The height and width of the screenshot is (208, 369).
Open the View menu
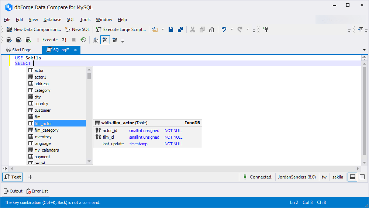[33, 20]
